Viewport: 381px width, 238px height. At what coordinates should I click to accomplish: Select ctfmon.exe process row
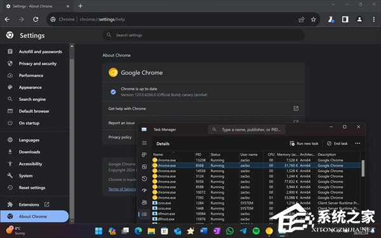(x=256, y=214)
